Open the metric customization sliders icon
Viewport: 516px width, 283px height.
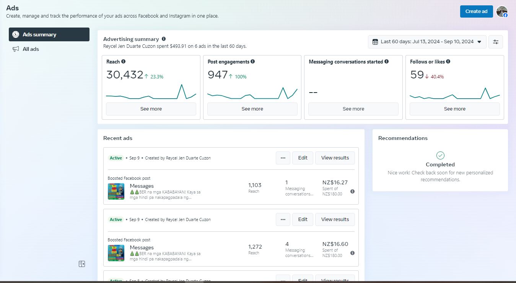(496, 42)
